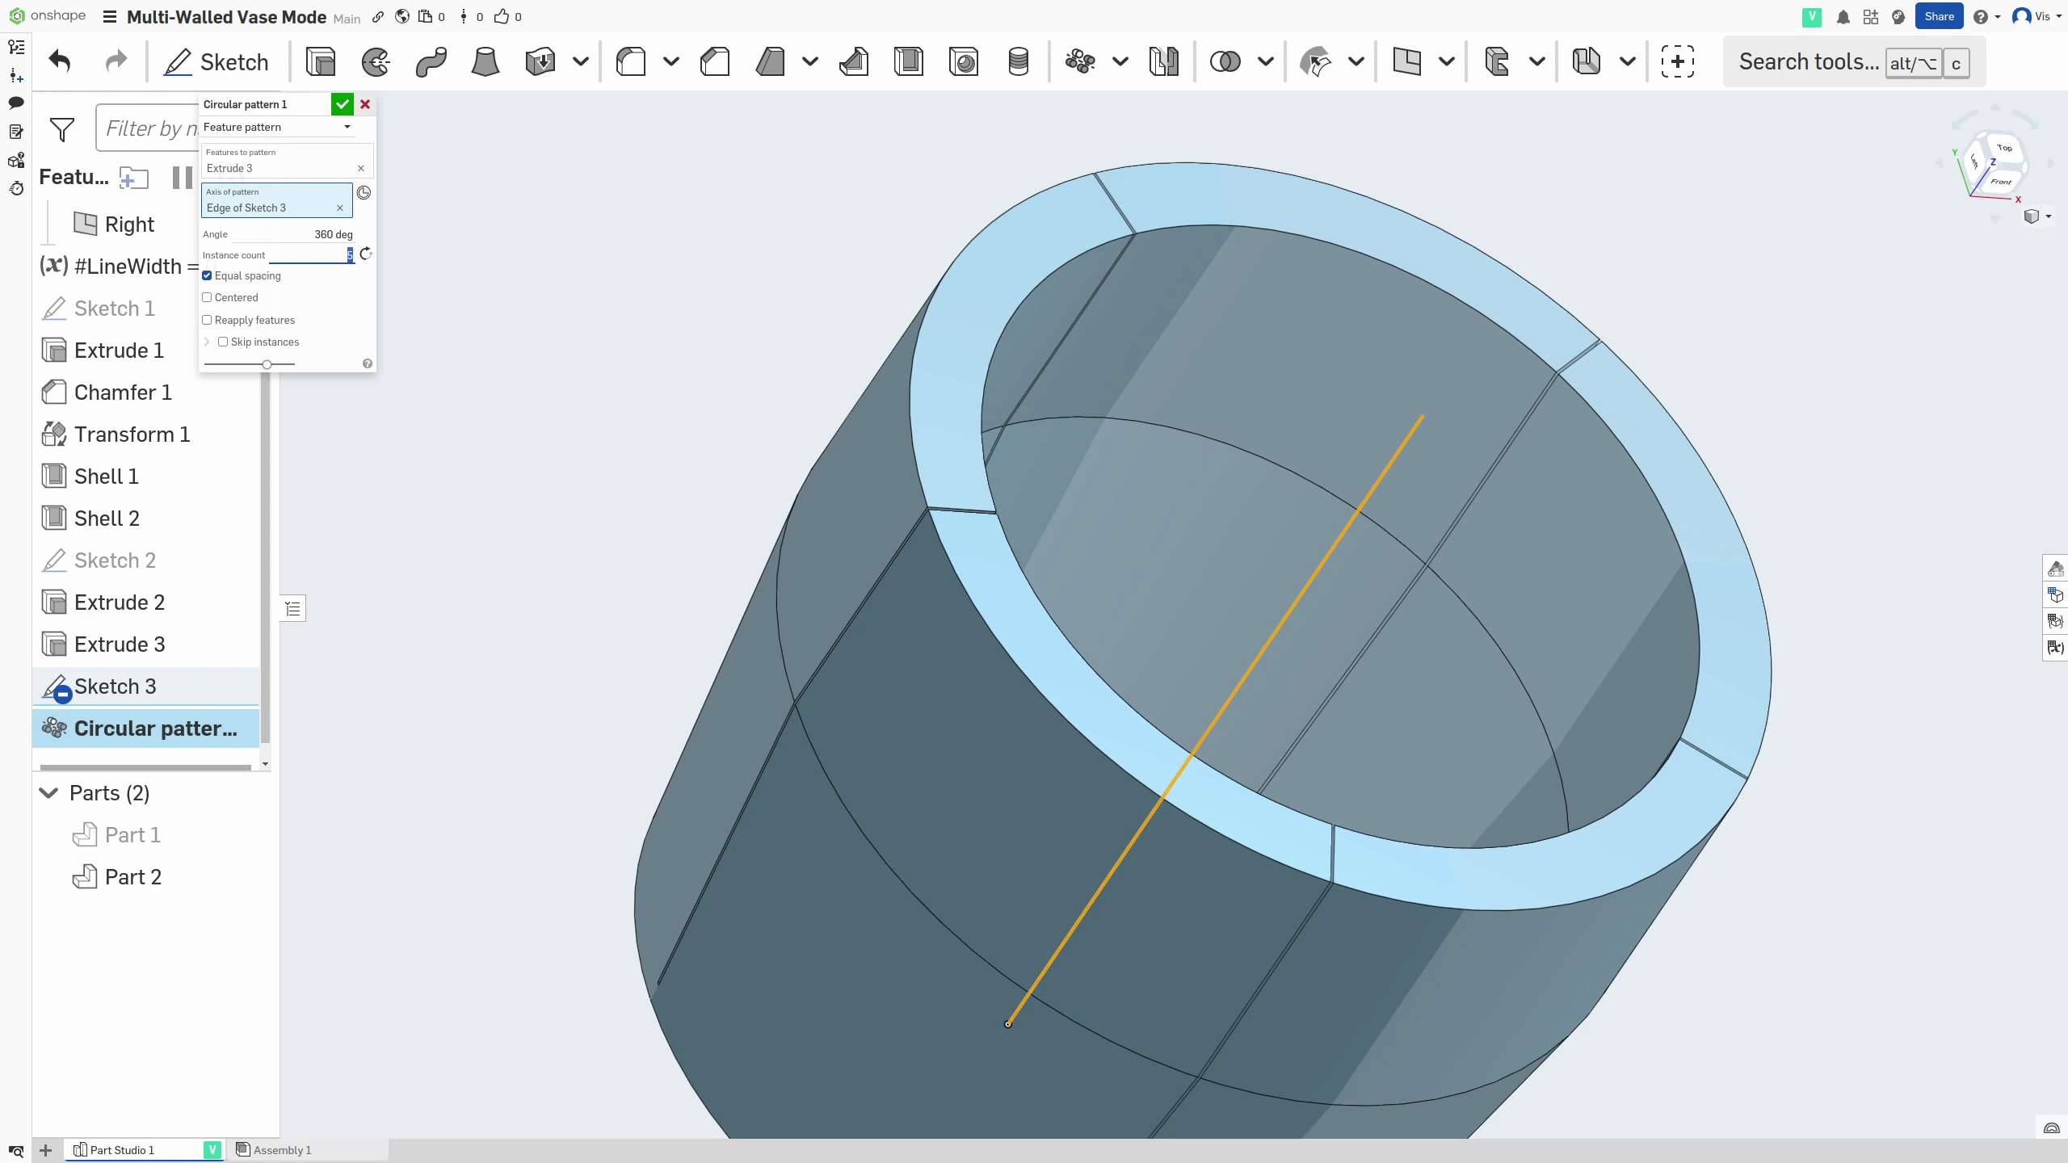
Task: Select the Extrude tool in toolbar
Action: pyautogui.click(x=321, y=61)
